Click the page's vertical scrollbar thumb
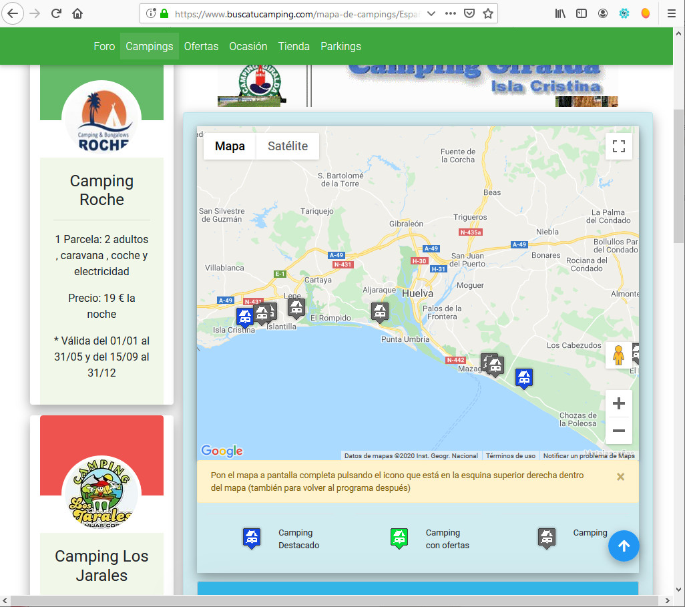Image resolution: width=685 pixels, height=607 pixels. [x=678, y=176]
